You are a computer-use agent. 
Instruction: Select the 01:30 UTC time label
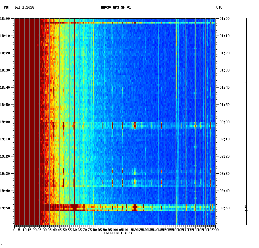[x=225, y=70]
